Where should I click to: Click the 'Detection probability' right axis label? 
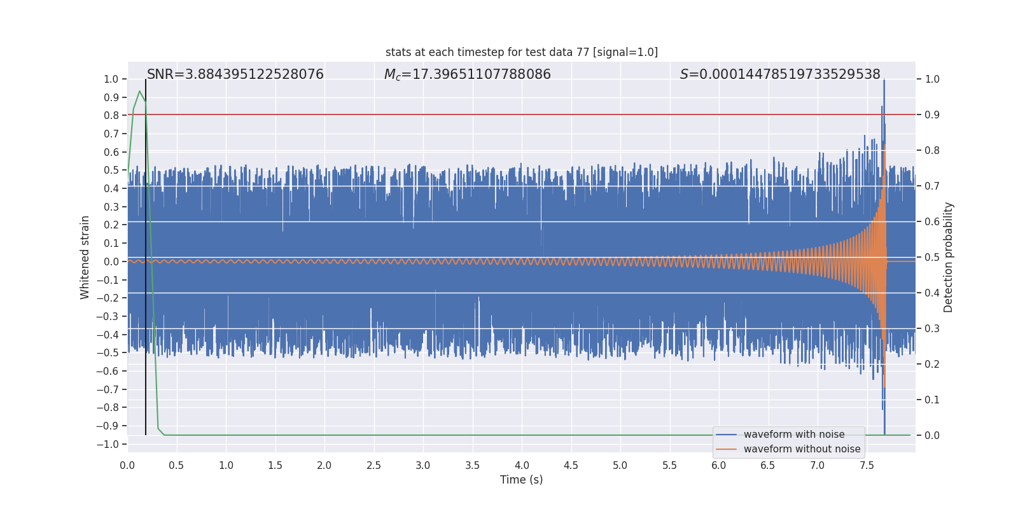pyautogui.click(x=949, y=257)
